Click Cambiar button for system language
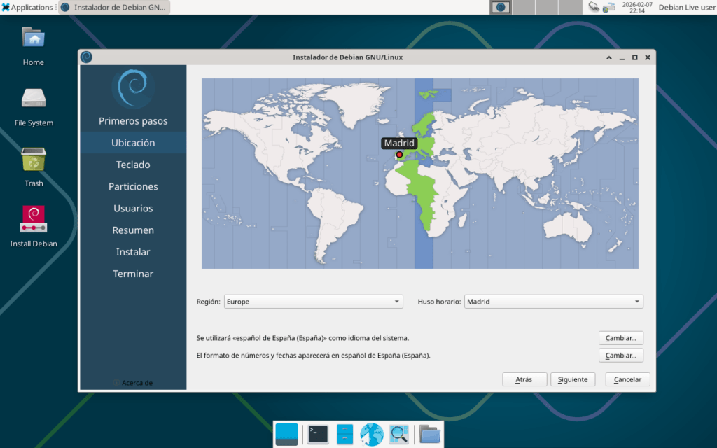717x448 pixels. tap(620, 338)
